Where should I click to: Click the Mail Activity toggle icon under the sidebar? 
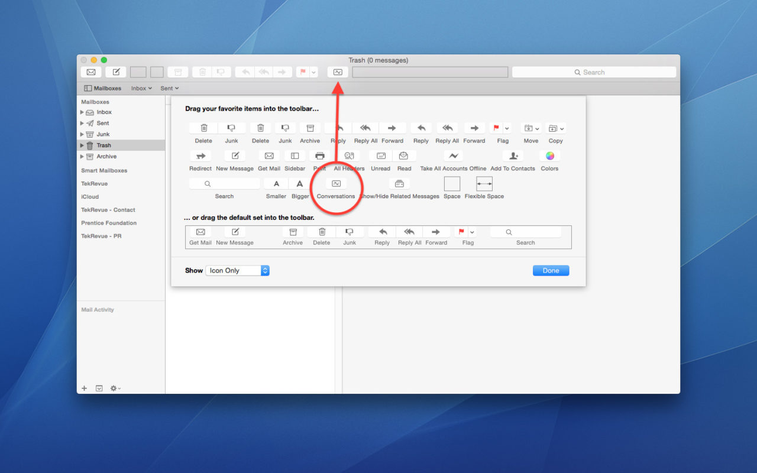[x=99, y=388]
